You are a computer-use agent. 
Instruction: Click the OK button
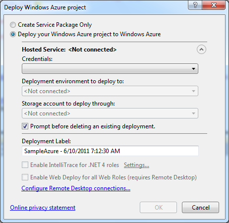pyautogui.click(x=158, y=208)
